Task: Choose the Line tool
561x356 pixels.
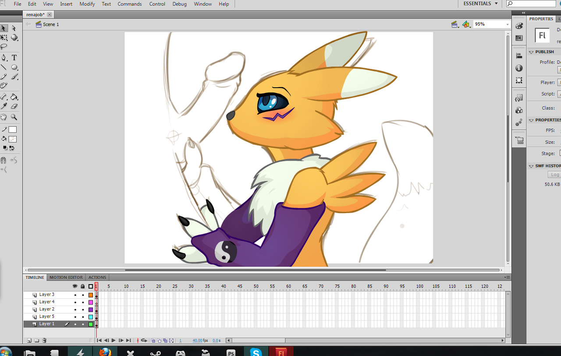Action: (x=4, y=67)
